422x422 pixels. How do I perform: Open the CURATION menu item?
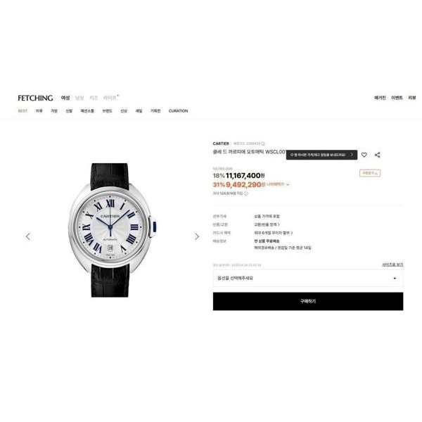tap(178, 111)
